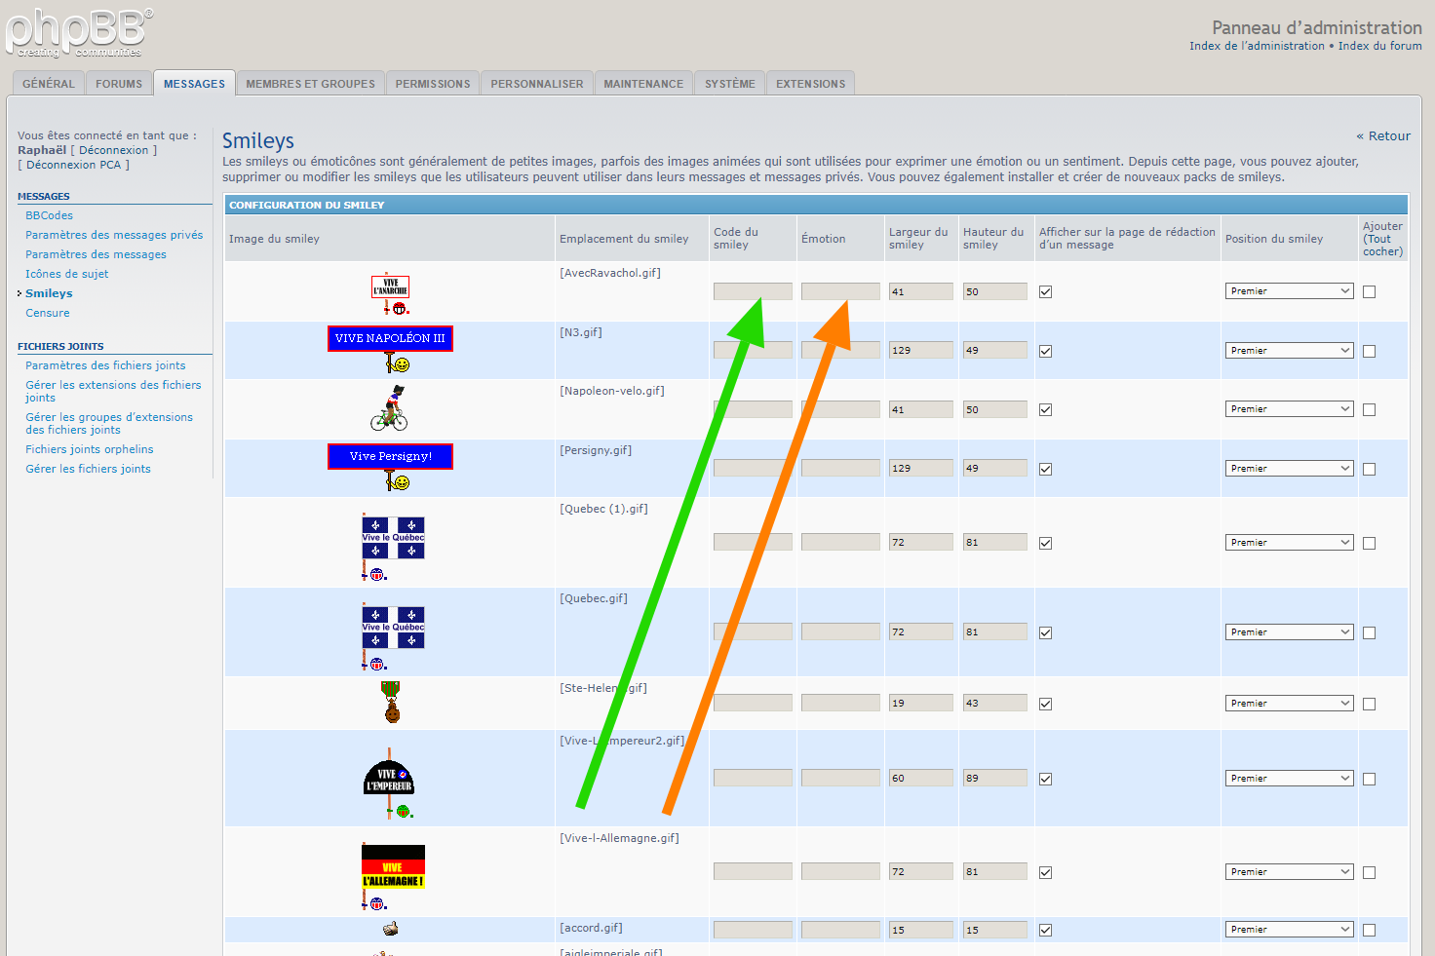This screenshot has width=1435, height=956.
Task: Open the Extensions tab
Action: pyautogui.click(x=810, y=84)
